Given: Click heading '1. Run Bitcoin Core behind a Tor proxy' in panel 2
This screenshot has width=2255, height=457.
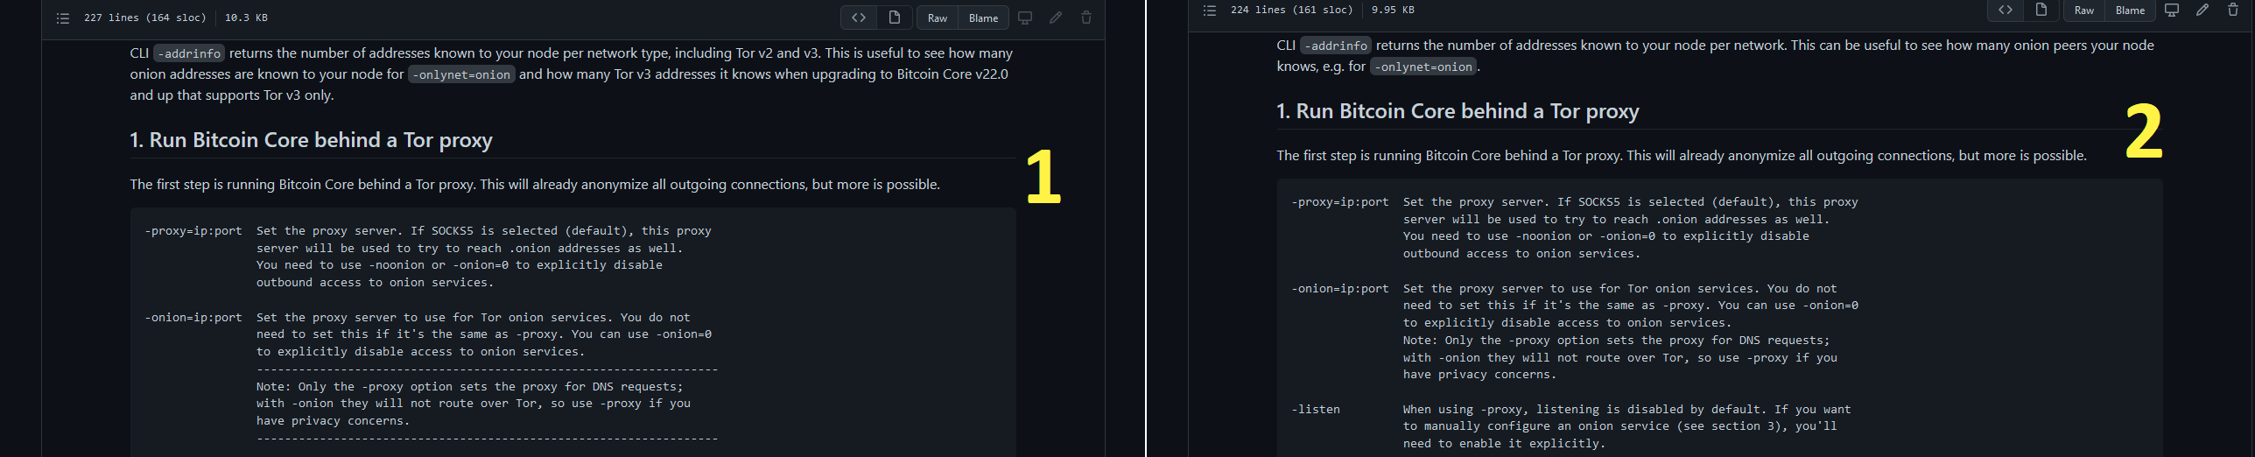Looking at the screenshot, I should (x=1458, y=111).
